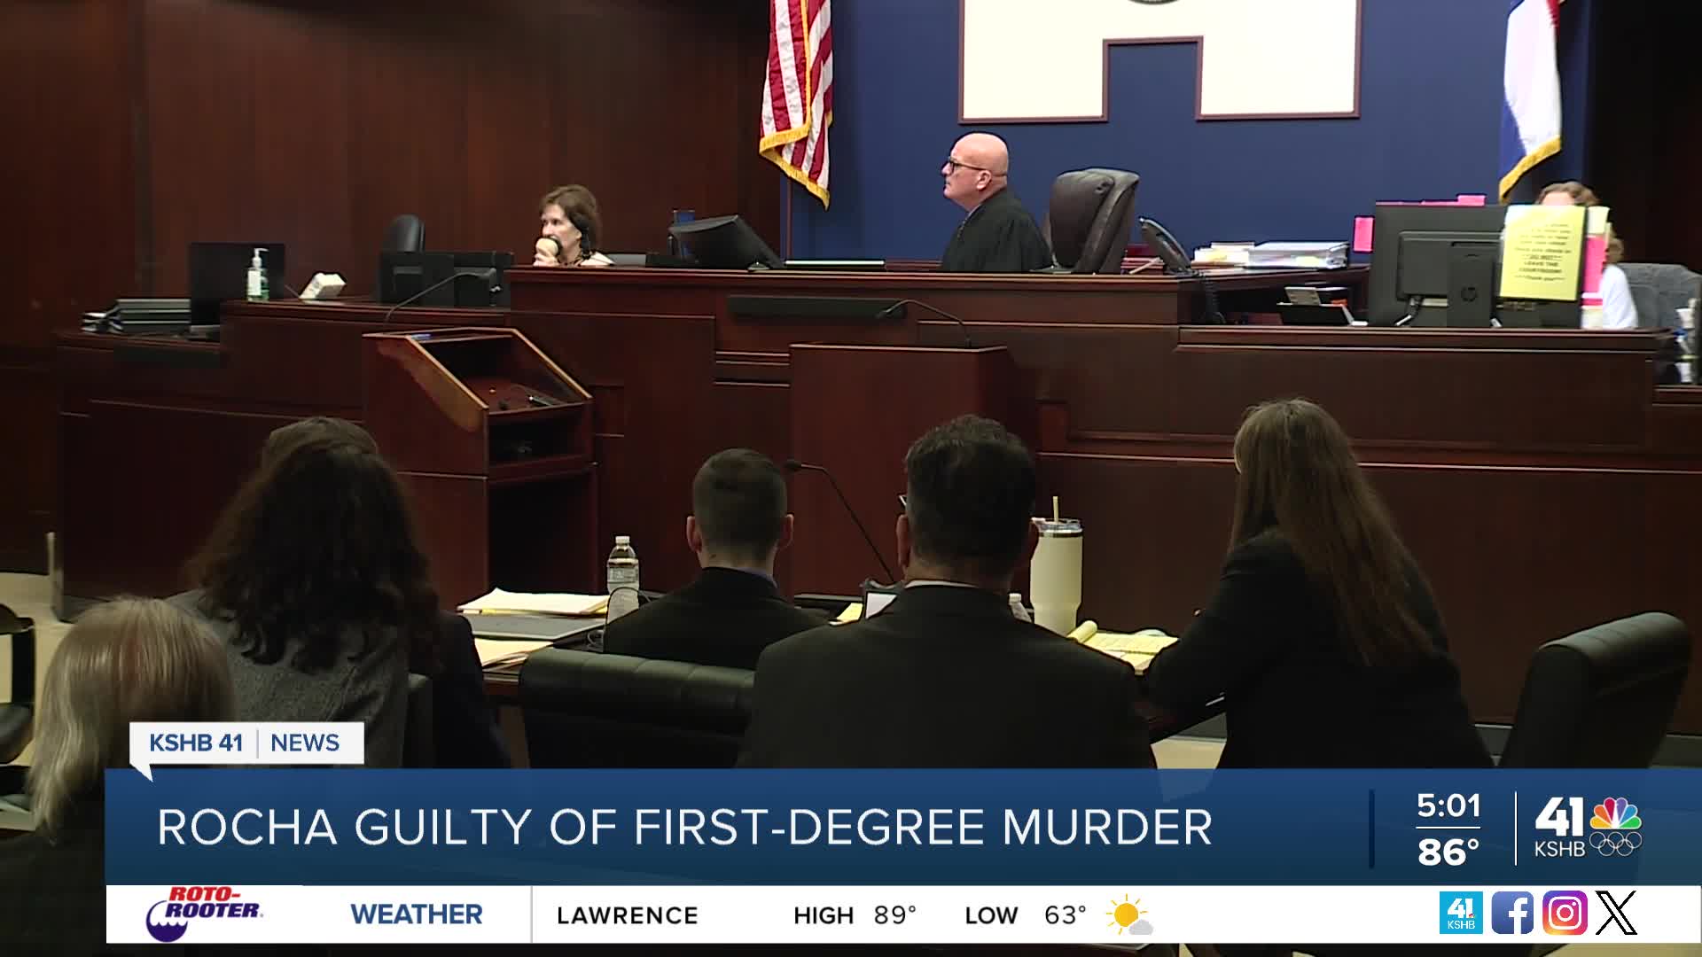Select the WEATHER label in the ticker
Screen dimensions: 1702x957
coord(417,914)
